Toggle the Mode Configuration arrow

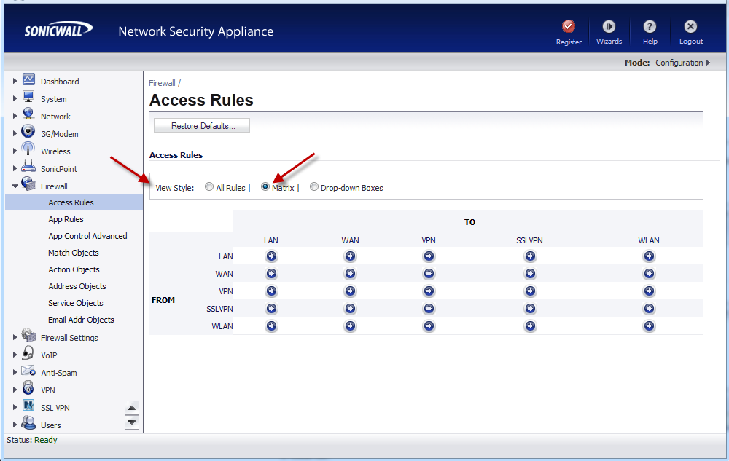708,63
